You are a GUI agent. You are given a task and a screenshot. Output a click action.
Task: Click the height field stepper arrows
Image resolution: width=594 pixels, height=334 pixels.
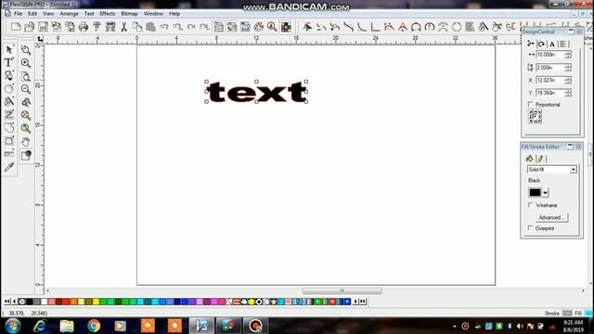[568, 68]
